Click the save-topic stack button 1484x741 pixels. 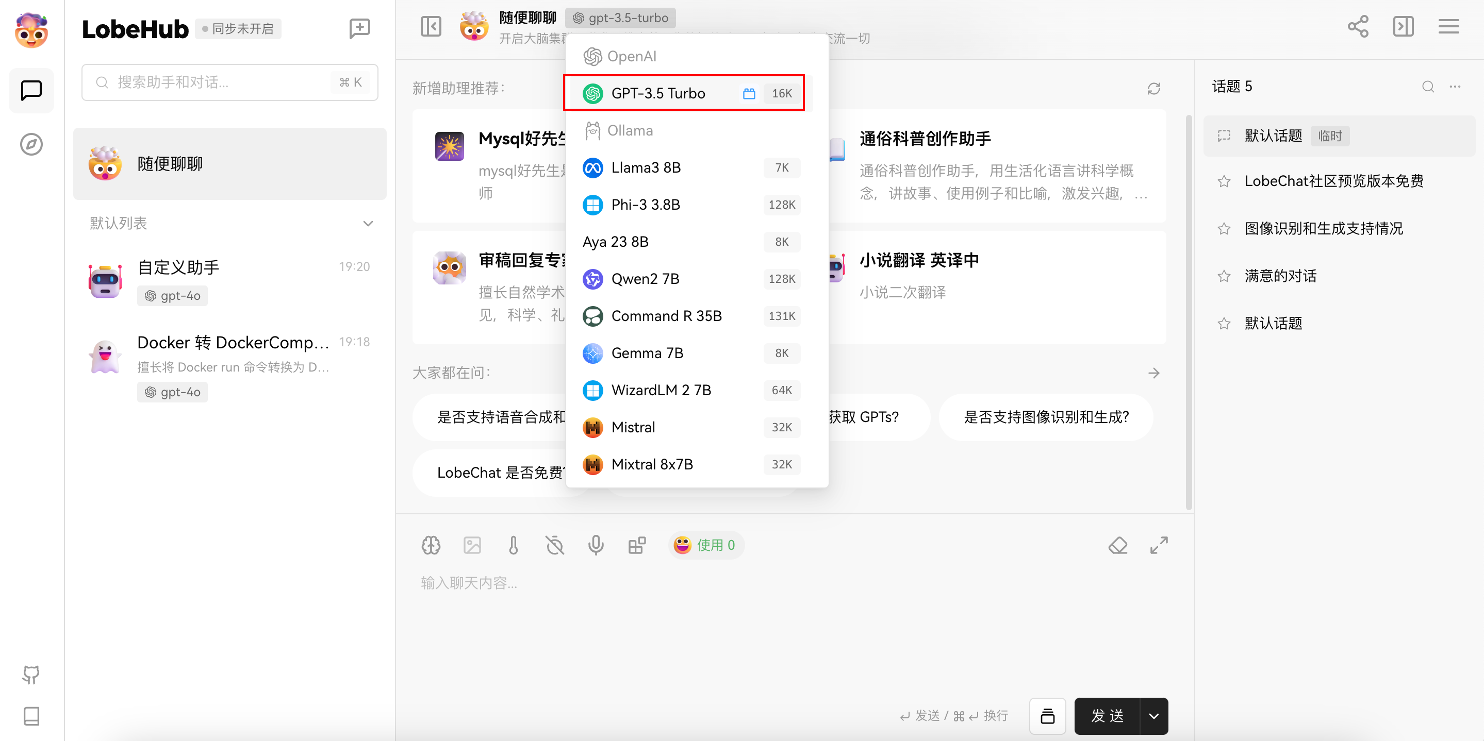[x=1047, y=716]
